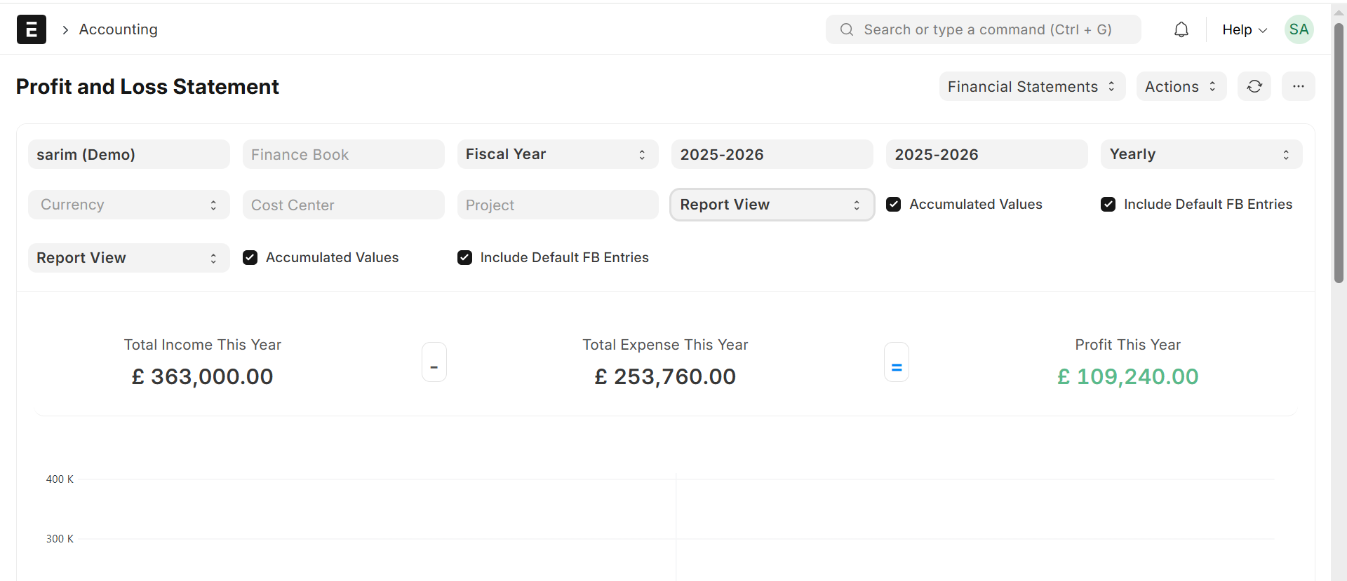The width and height of the screenshot is (1347, 581).
Task: Expand the Yearly periodicity dropdown
Action: tap(1200, 154)
